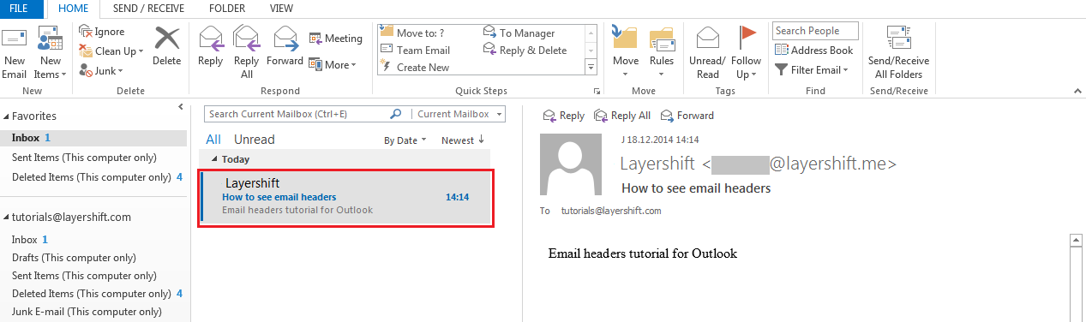Viewport: 1086px width, 322px height.
Task: Open the Clean Up dropdown
Action: coord(111,51)
